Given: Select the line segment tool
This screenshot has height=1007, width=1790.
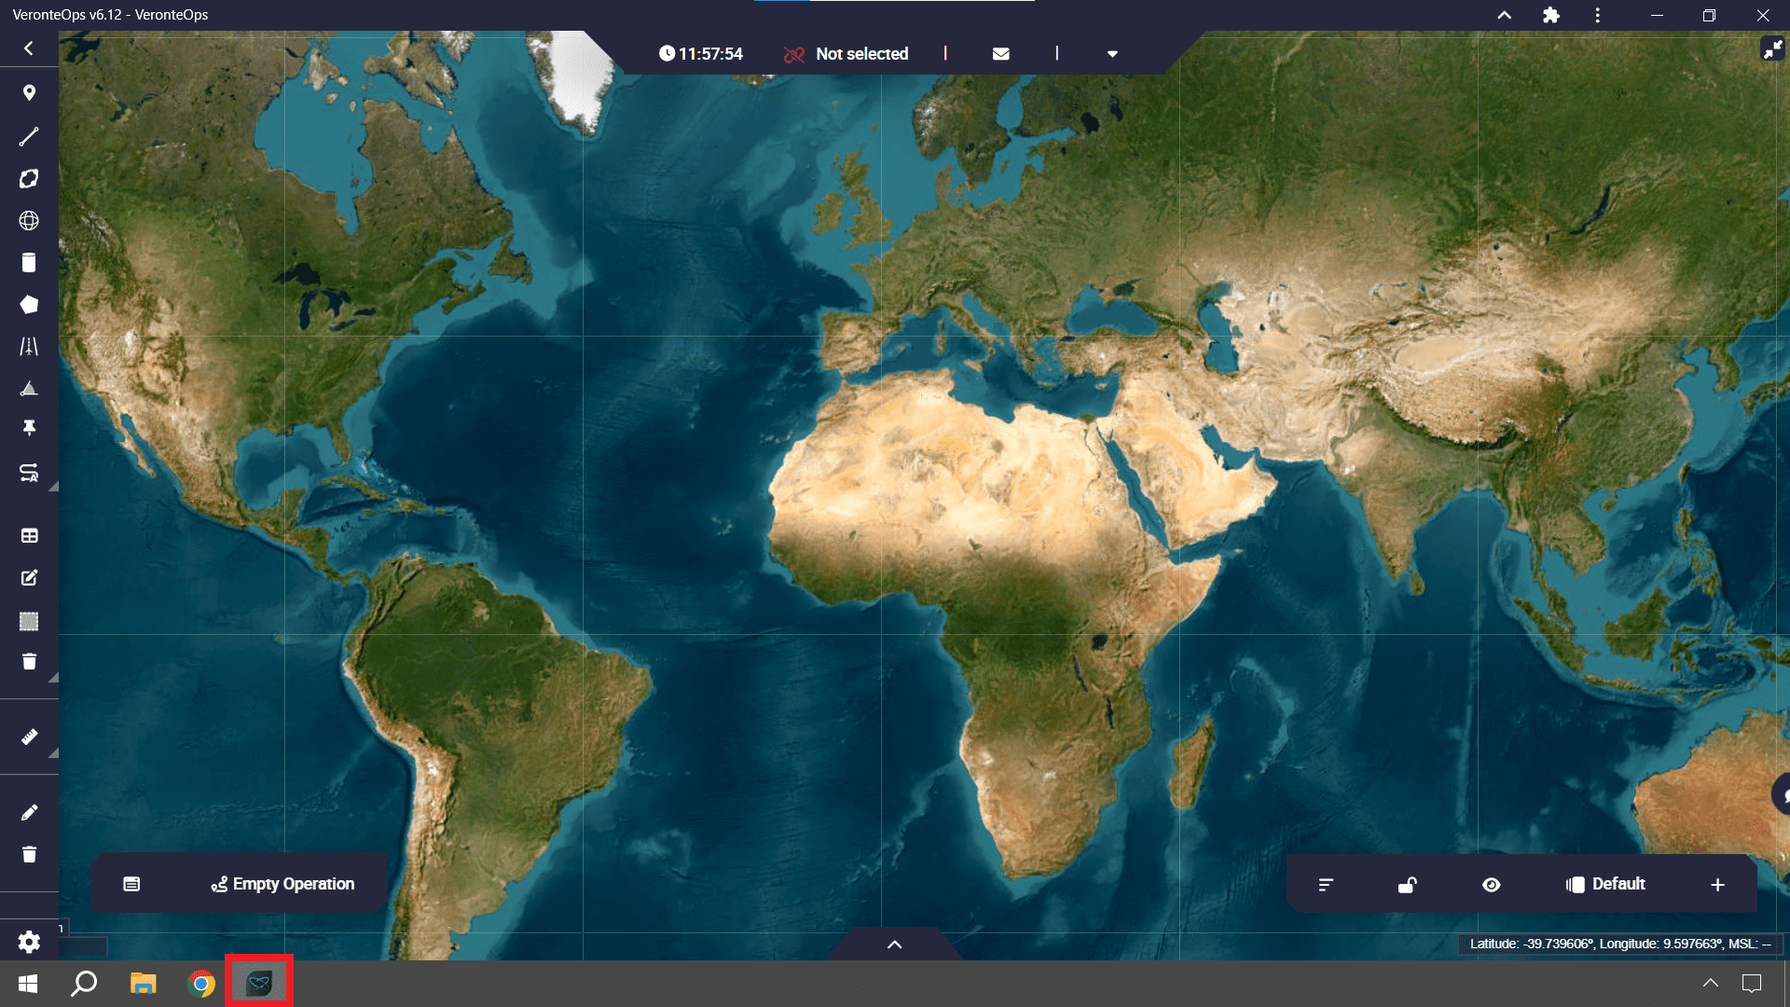Looking at the screenshot, I should [x=29, y=136].
